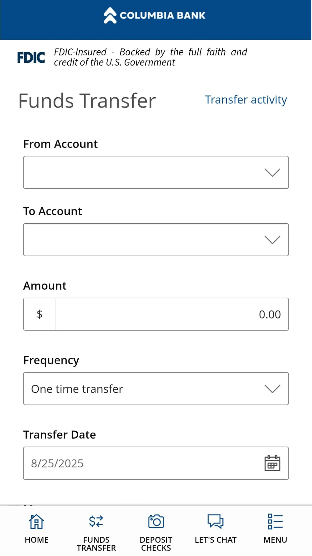The image size is (312, 556).
Task: Click the FDIC logo
Action: (31, 57)
